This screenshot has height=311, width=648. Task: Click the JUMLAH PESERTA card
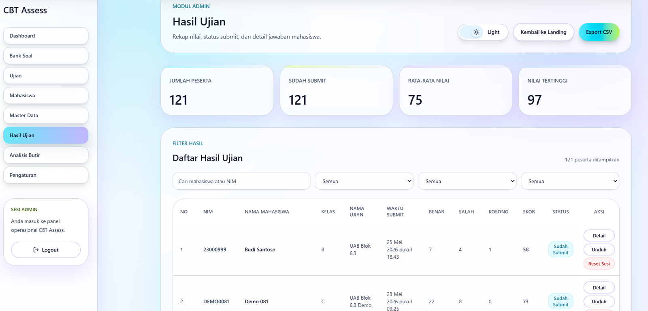pyautogui.click(x=217, y=90)
